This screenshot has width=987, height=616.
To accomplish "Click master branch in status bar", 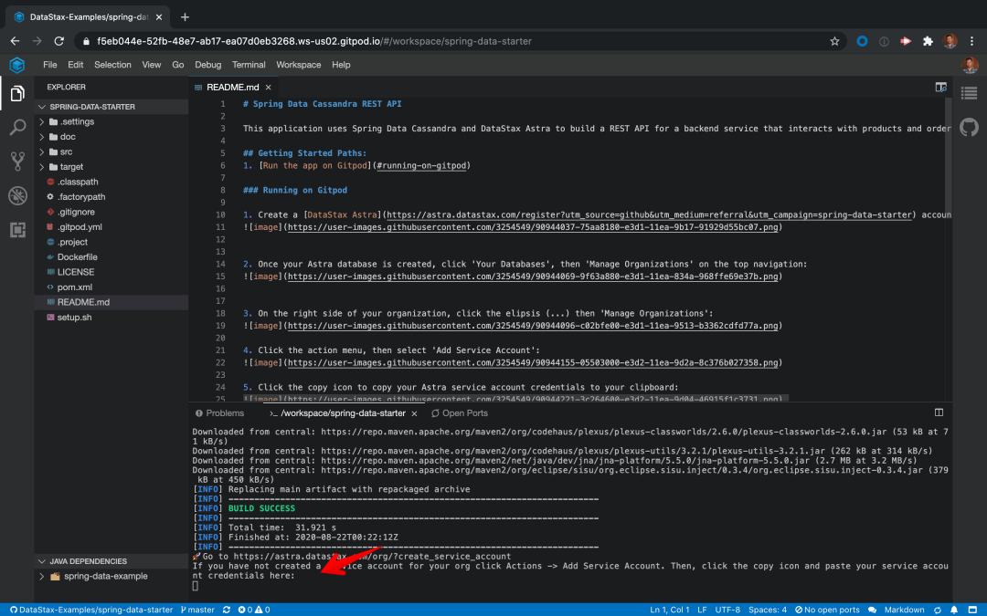I will pos(197,610).
